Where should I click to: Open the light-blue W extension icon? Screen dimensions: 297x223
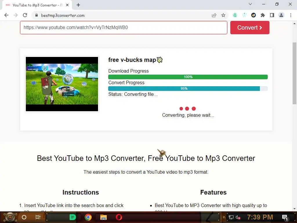point(244,15)
